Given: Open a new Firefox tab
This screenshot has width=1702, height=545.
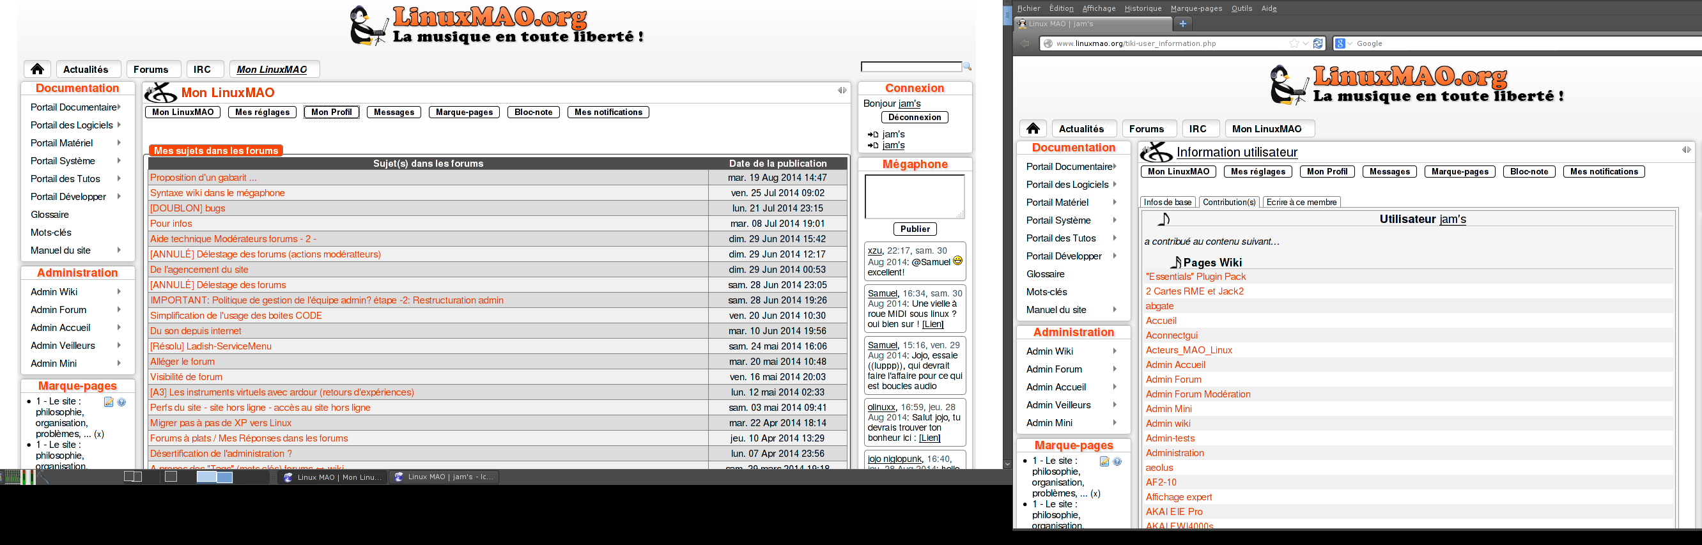Looking at the screenshot, I should pos(1182,24).
